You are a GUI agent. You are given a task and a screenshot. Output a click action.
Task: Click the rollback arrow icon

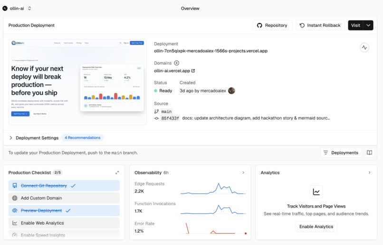click(302, 25)
